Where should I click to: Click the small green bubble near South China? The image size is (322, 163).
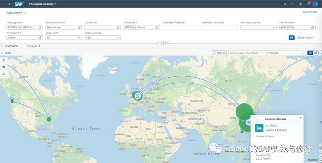(242, 132)
